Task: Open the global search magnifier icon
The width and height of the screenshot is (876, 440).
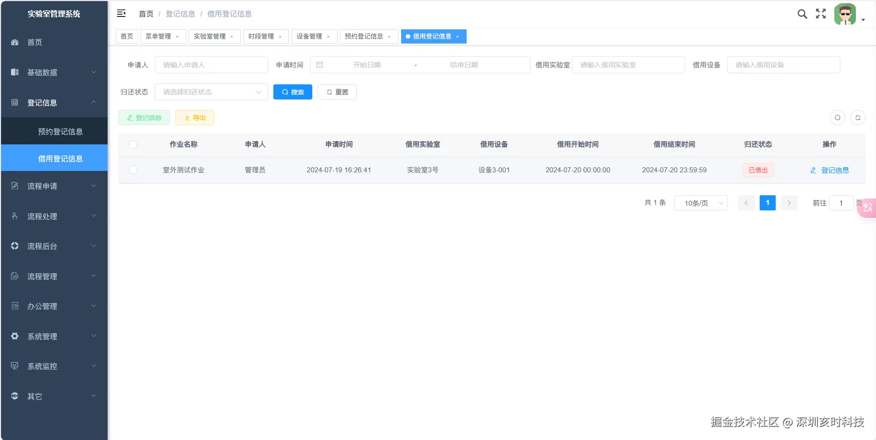Action: pyautogui.click(x=802, y=14)
